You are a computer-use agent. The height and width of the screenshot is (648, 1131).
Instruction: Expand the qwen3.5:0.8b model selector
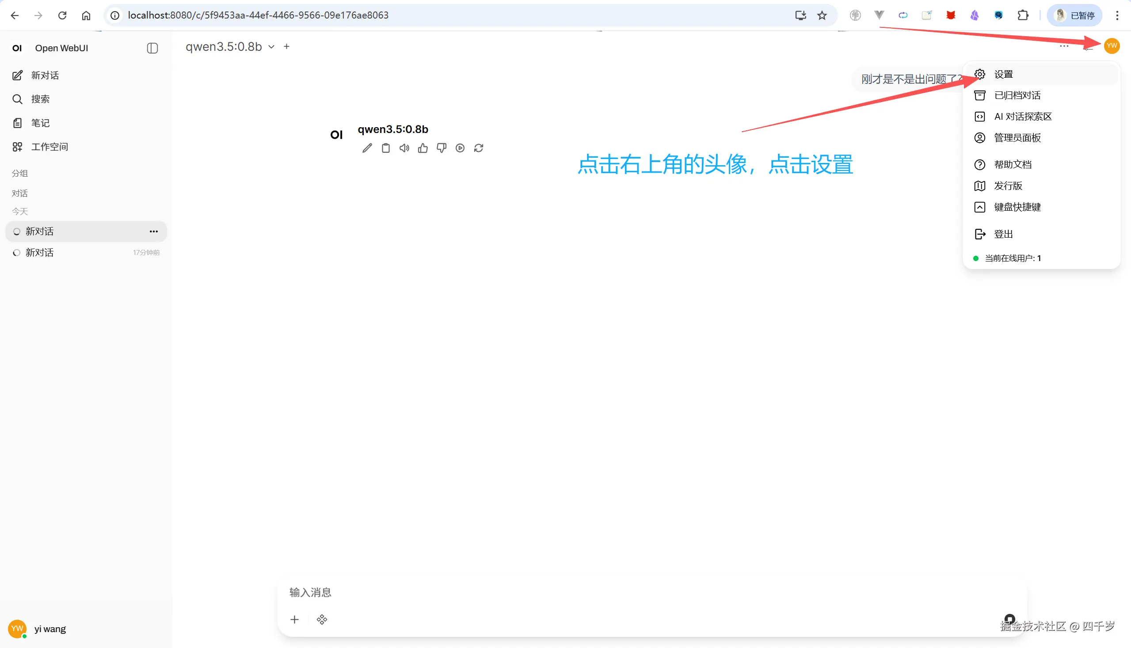(x=272, y=47)
